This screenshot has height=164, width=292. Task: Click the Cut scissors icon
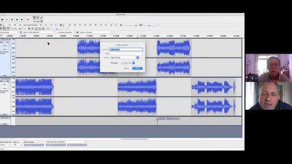click(x=1, y=29)
